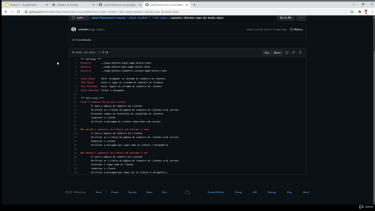375x211 pixels.
Task: Open the Status footer link
Action: click(149, 192)
